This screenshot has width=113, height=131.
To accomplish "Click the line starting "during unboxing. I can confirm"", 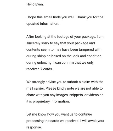I will (60, 63).
